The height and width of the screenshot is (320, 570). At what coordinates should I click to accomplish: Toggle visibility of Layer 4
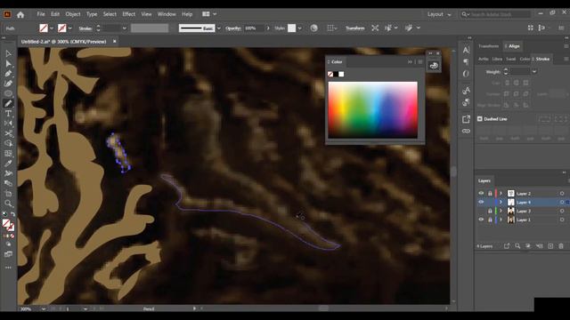click(x=481, y=202)
